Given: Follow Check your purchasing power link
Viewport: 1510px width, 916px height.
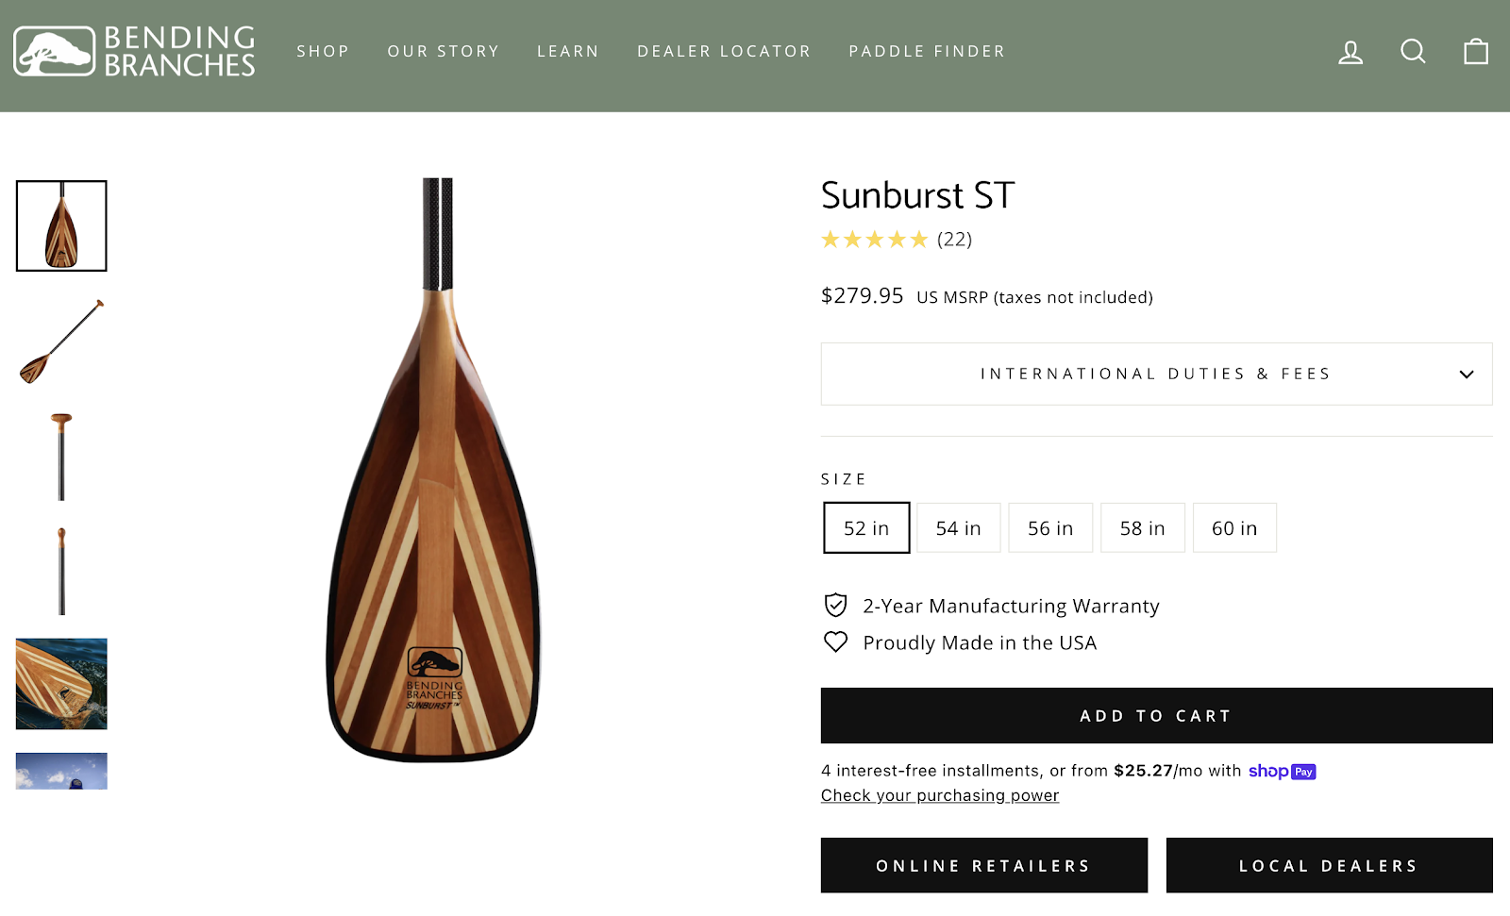Looking at the screenshot, I should [x=940, y=795].
